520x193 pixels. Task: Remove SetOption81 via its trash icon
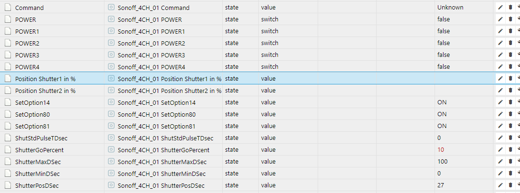tap(511, 126)
